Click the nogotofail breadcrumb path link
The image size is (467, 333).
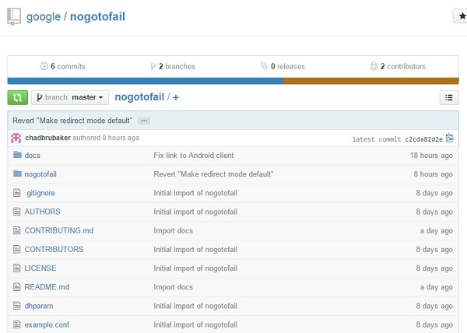point(139,97)
